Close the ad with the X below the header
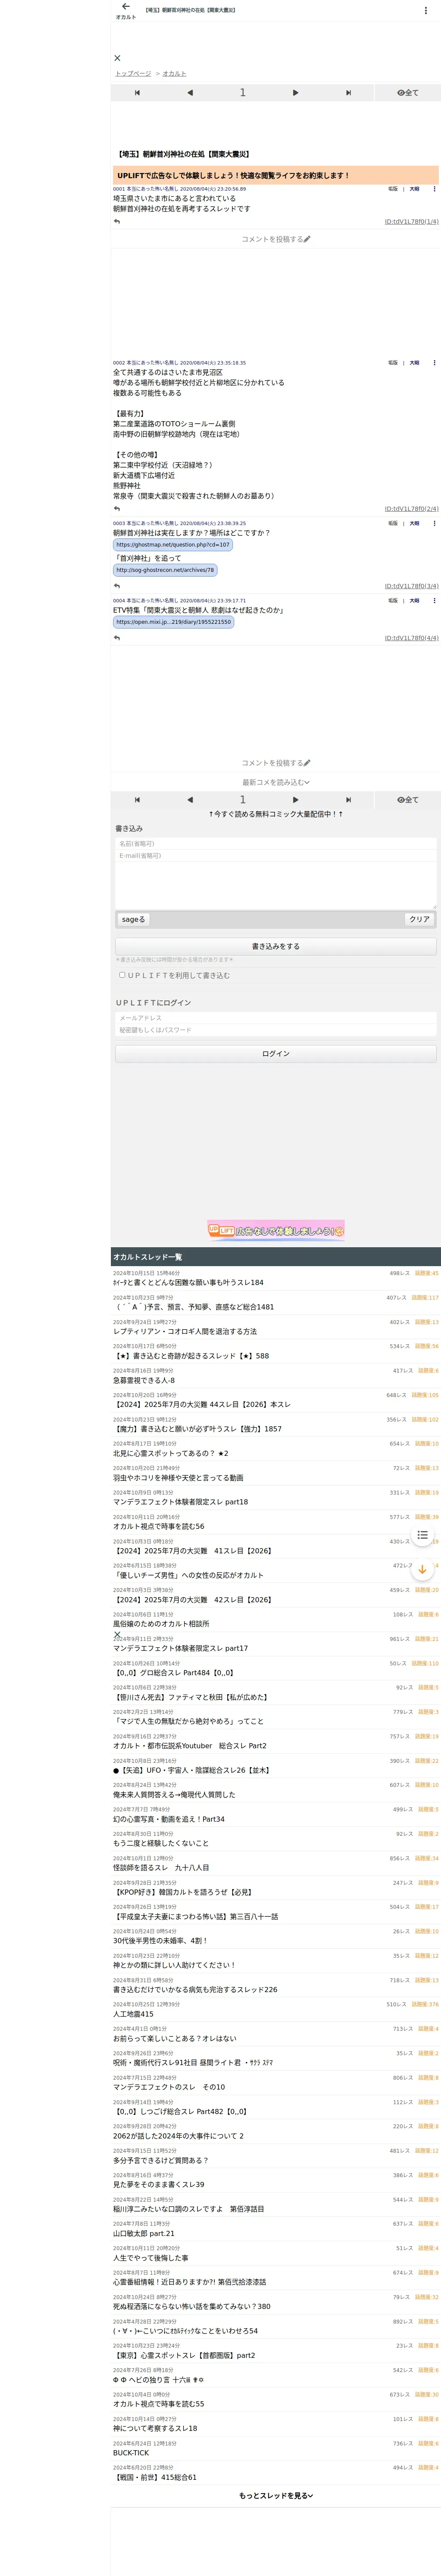Image resolution: width=441 pixels, height=2576 pixels. click(117, 58)
